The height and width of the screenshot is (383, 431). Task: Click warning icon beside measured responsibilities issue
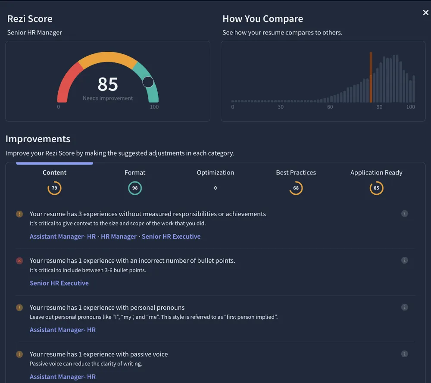coord(19,214)
